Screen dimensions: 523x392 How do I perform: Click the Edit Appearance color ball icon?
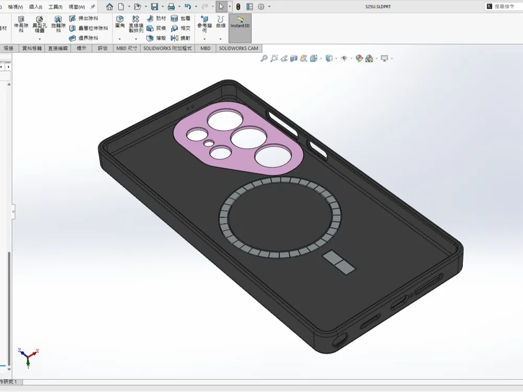(359, 59)
